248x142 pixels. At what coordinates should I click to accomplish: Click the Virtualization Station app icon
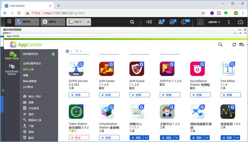point(106,112)
